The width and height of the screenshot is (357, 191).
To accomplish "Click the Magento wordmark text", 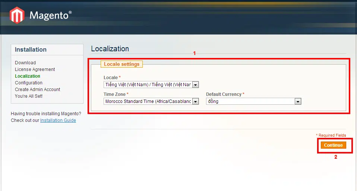I will [x=51, y=16].
